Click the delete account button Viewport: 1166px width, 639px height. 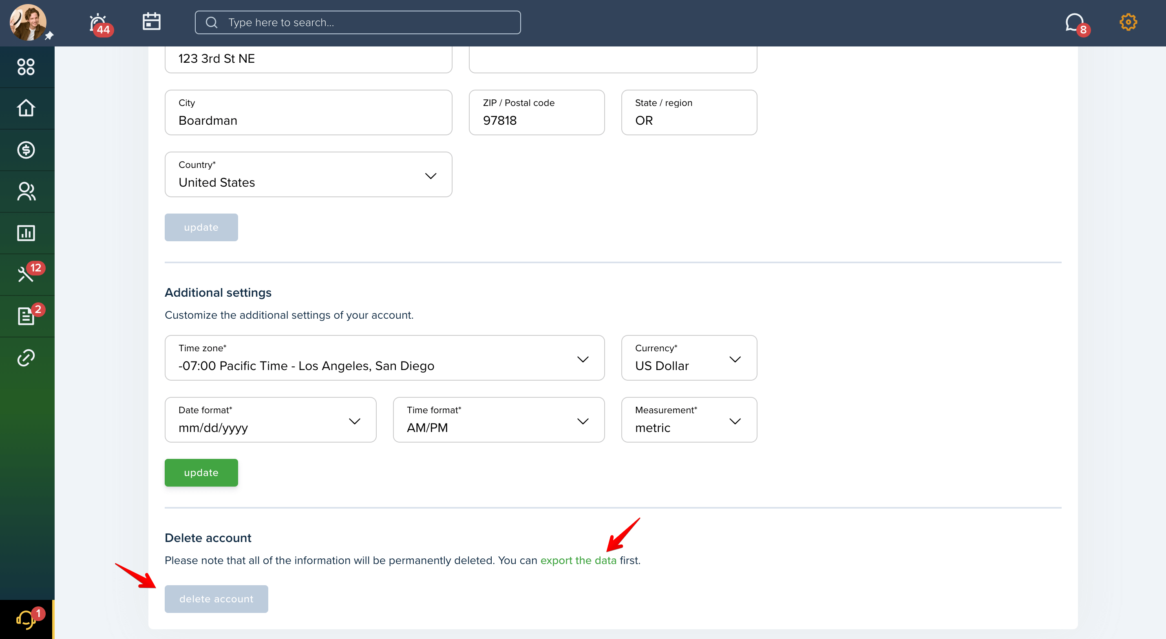click(x=216, y=599)
